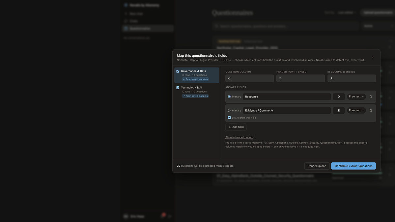Uncheck the Governance & Data sheet
The width and height of the screenshot is (395, 222).
tap(178, 71)
